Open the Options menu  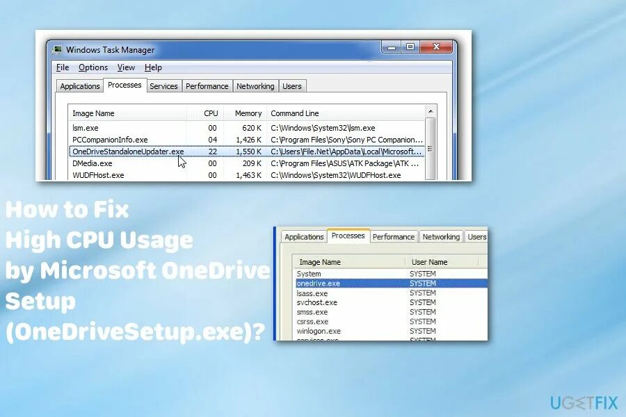pos(93,67)
